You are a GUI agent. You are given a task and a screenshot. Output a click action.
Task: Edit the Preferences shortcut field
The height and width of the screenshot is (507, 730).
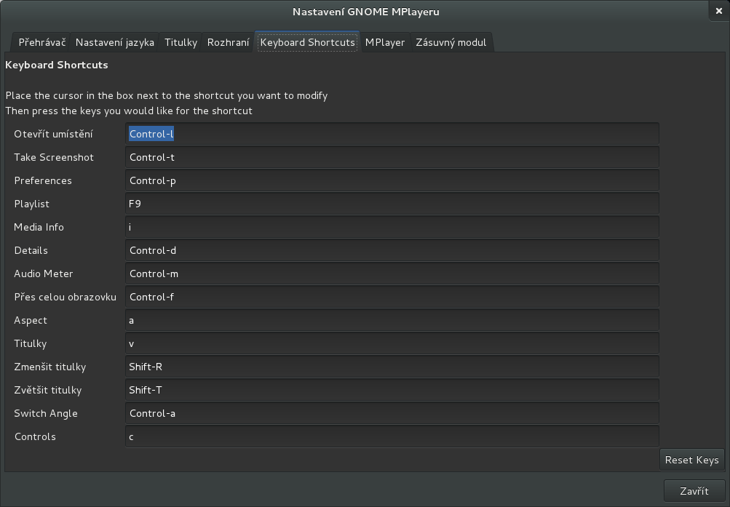click(x=392, y=180)
